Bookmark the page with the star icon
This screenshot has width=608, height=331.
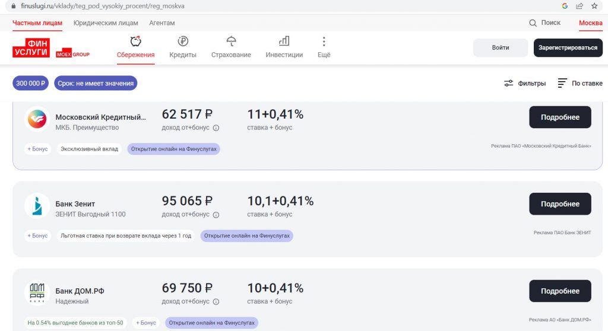[594, 6]
